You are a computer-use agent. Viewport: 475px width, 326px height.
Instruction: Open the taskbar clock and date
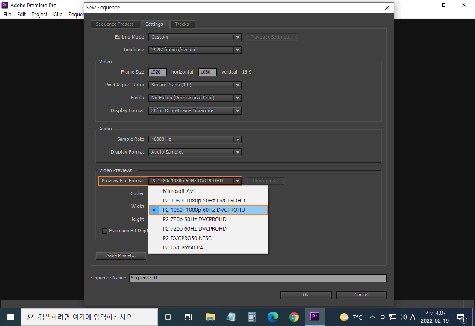[x=435, y=317]
